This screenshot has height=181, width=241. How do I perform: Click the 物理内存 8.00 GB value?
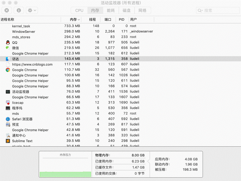pos(138,155)
